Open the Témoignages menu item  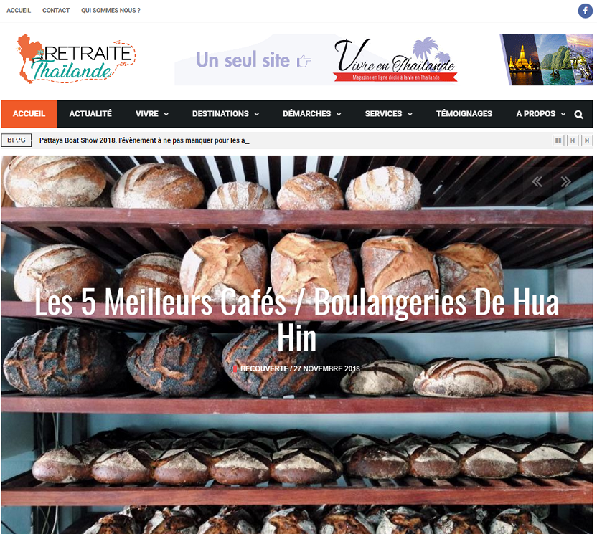(464, 114)
